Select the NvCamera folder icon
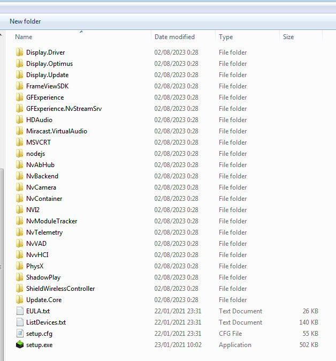The image size is (336, 361). coord(20,187)
